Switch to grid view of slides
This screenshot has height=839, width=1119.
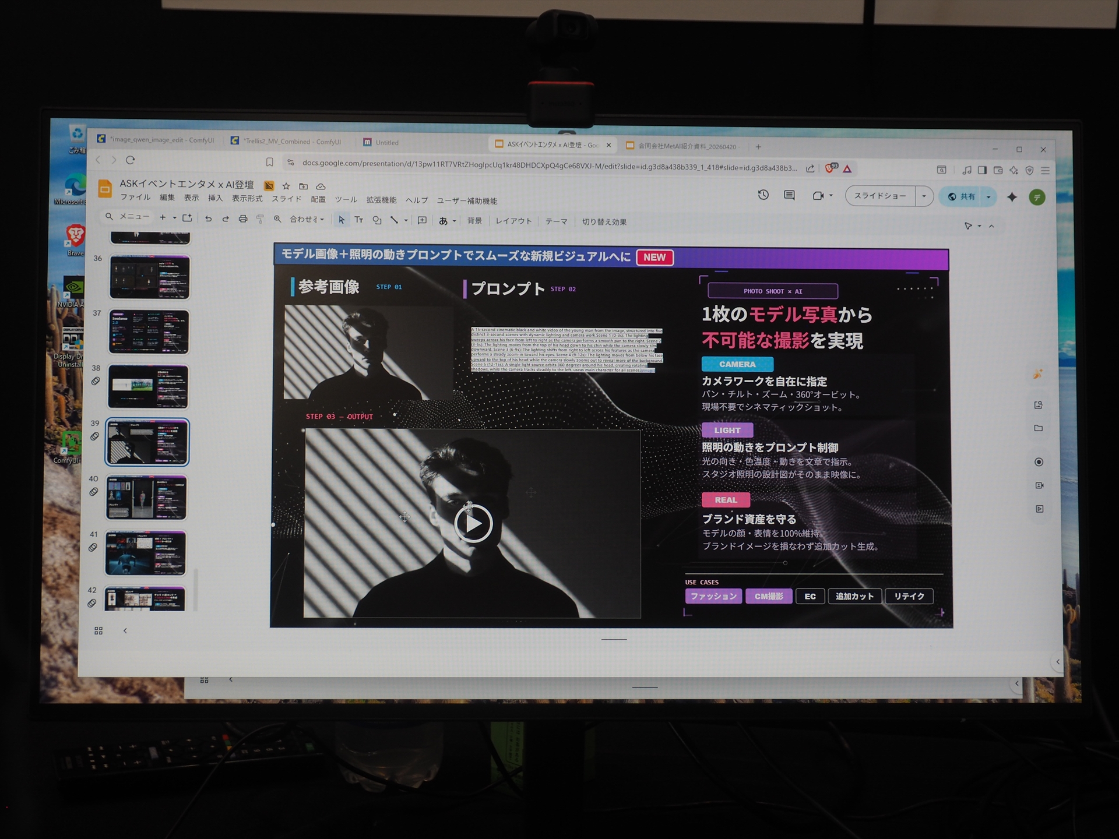pyautogui.click(x=98, y=630)
